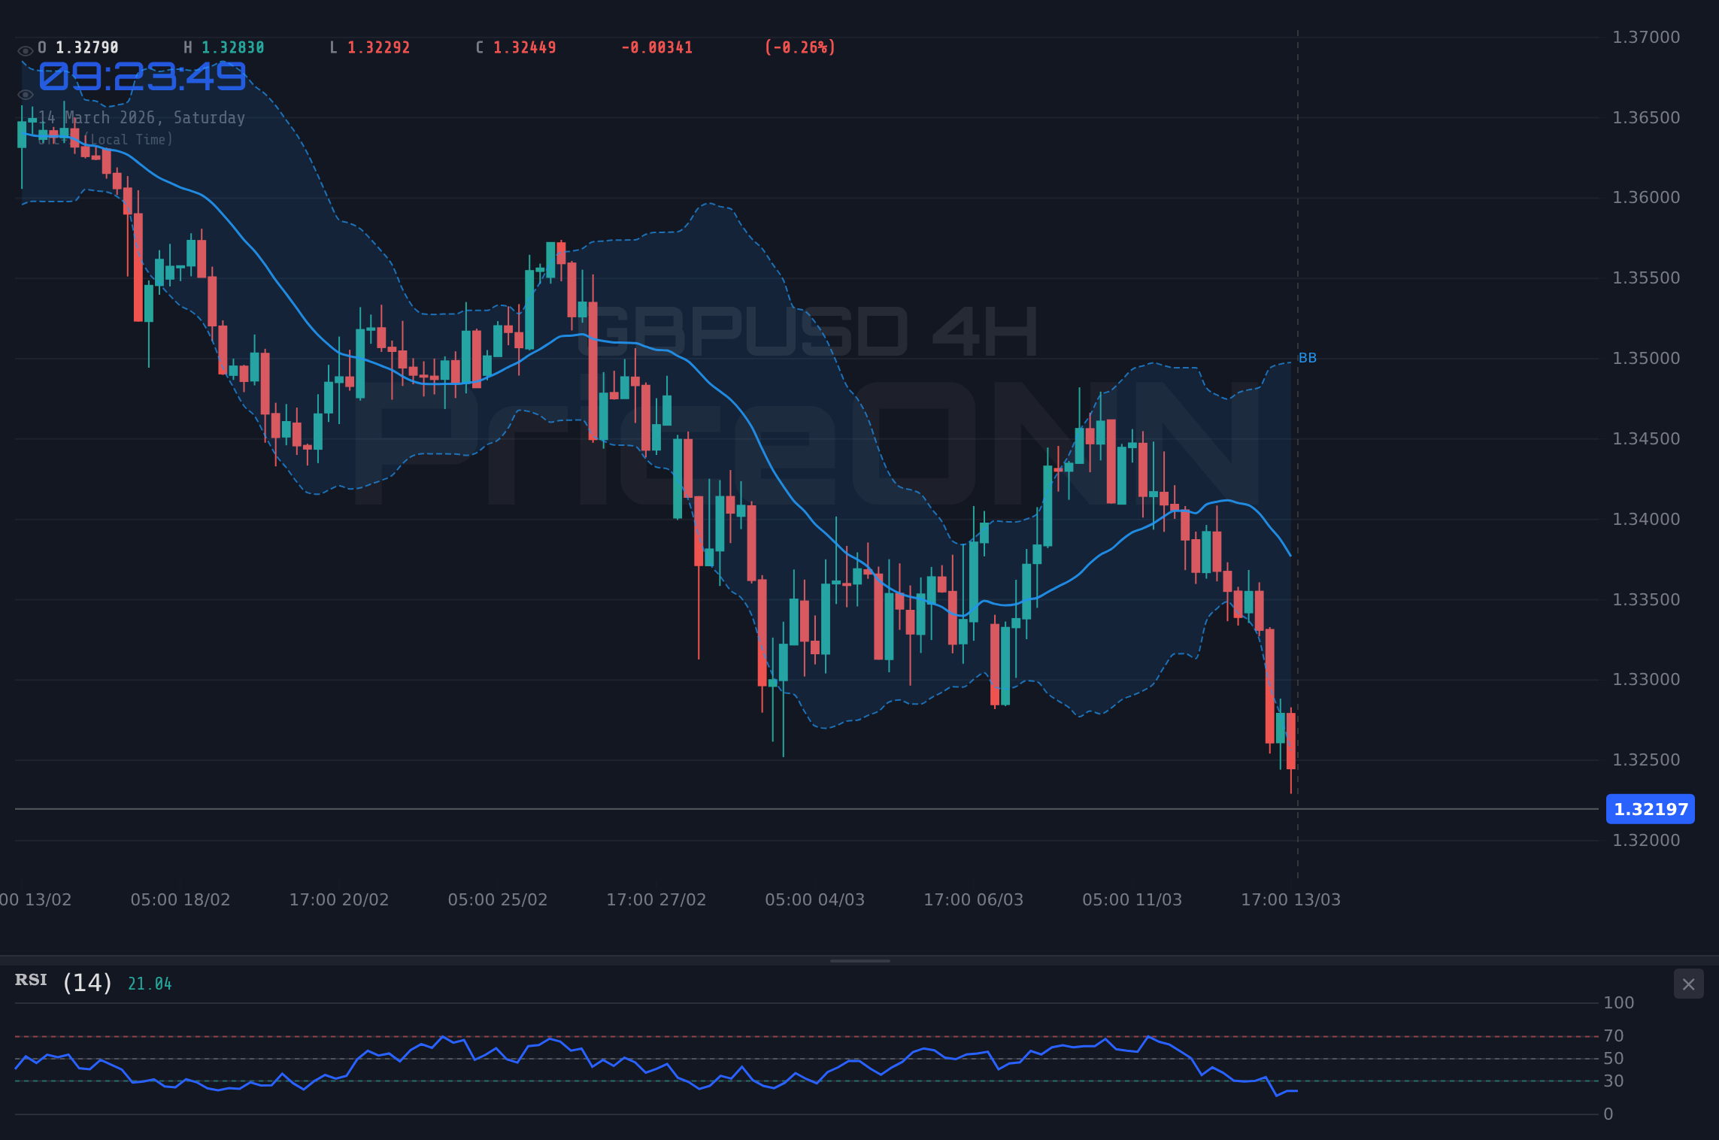Click the RSI value 21.04
The height and width of the screenshot is (1140, 1719).
coord(150,984)
